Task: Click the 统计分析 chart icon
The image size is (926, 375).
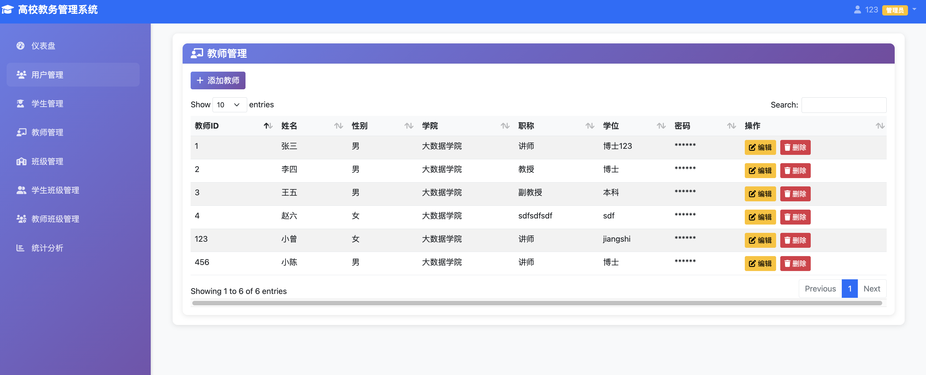Action: [20, 248]
